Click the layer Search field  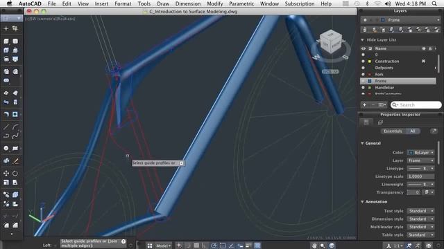pos(416,104)
